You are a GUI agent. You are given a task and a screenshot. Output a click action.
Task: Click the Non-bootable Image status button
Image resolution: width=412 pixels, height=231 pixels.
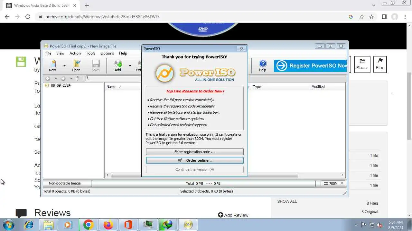point(65,183)
